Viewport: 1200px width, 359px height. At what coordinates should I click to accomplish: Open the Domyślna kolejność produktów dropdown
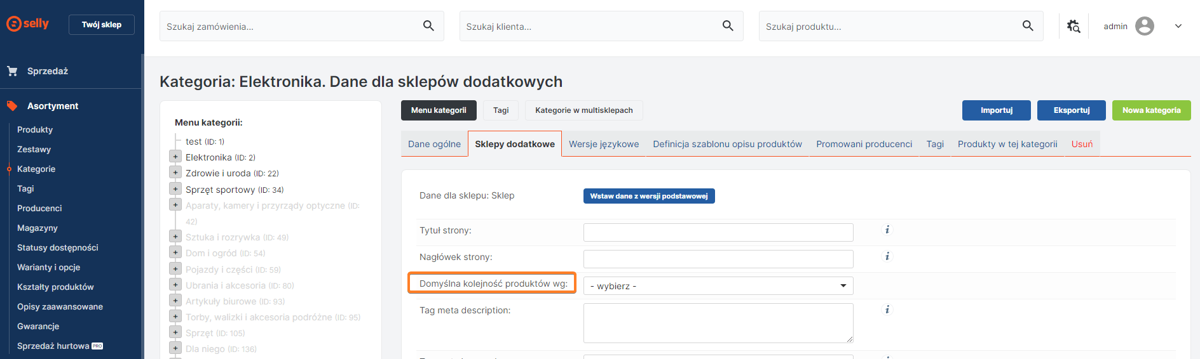coord(718,286)
